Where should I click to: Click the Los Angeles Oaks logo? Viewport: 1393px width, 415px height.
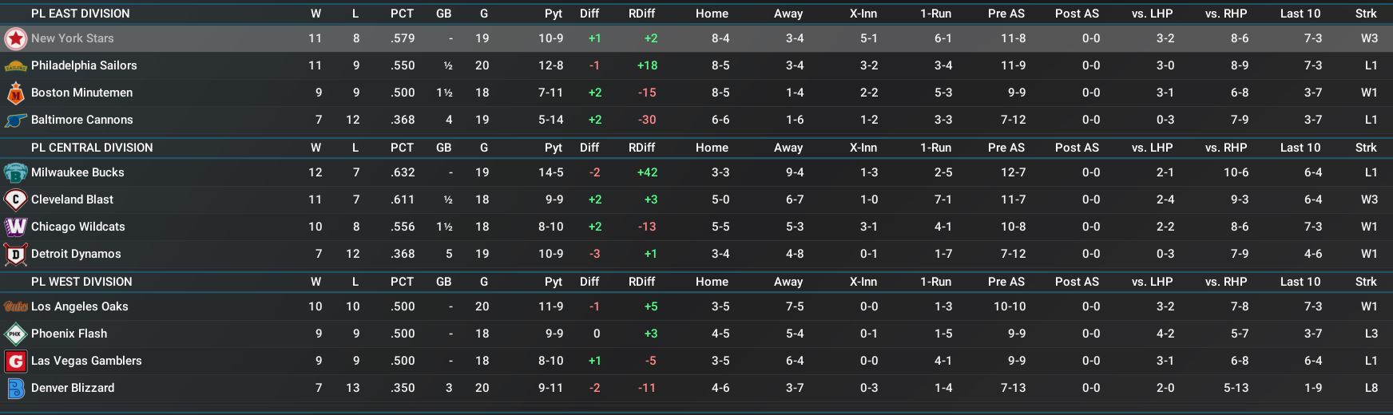(15, 306)
